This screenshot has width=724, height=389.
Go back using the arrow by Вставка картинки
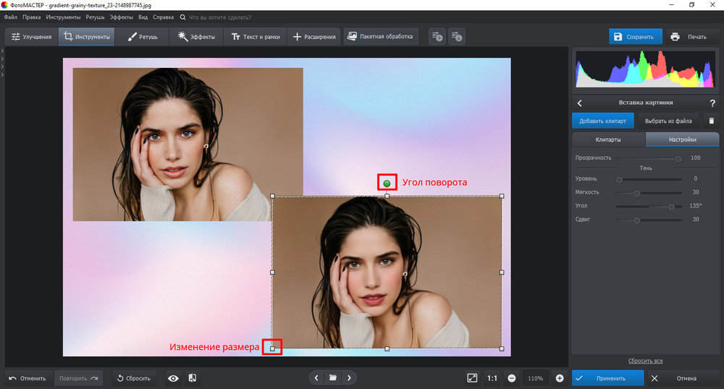pos(579,103)
